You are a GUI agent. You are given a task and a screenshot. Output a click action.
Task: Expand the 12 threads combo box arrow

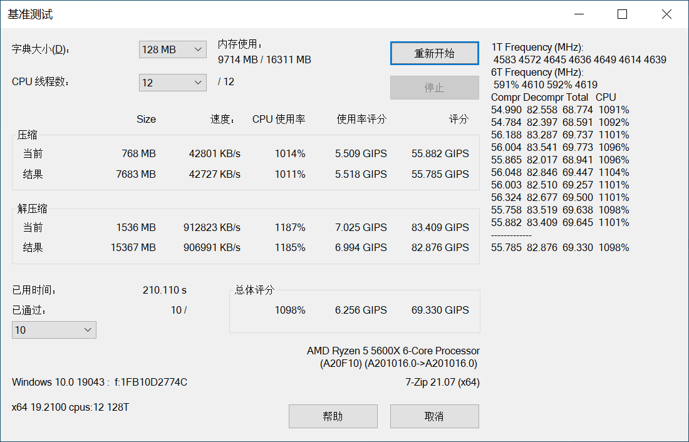point(199,82)
